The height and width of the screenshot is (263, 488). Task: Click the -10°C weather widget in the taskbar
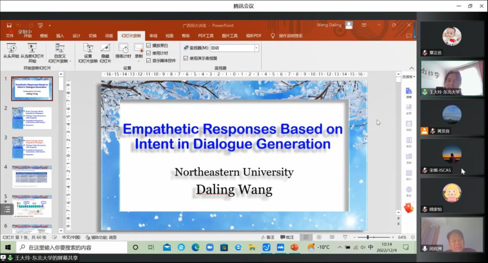click(318, 247)
